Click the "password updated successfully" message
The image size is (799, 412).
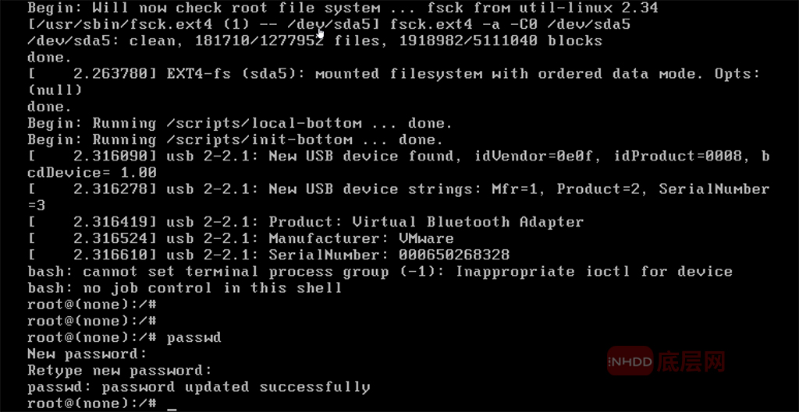point(236,386)
